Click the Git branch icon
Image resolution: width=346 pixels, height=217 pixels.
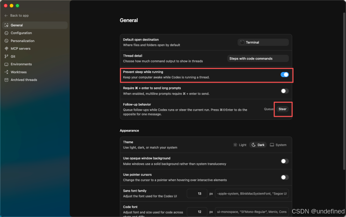tap(6, 56)
